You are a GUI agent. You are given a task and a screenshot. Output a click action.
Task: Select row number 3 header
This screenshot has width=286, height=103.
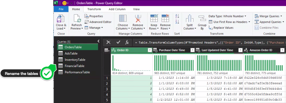[x=107, y=89]
